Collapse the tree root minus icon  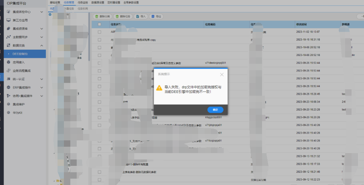click(x=50, y=14)
